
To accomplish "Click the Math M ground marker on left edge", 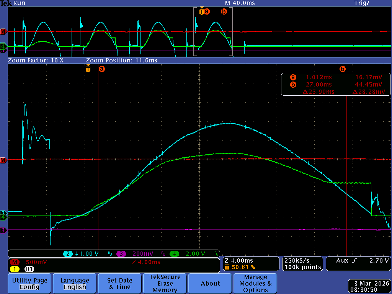I will (3, 160).
